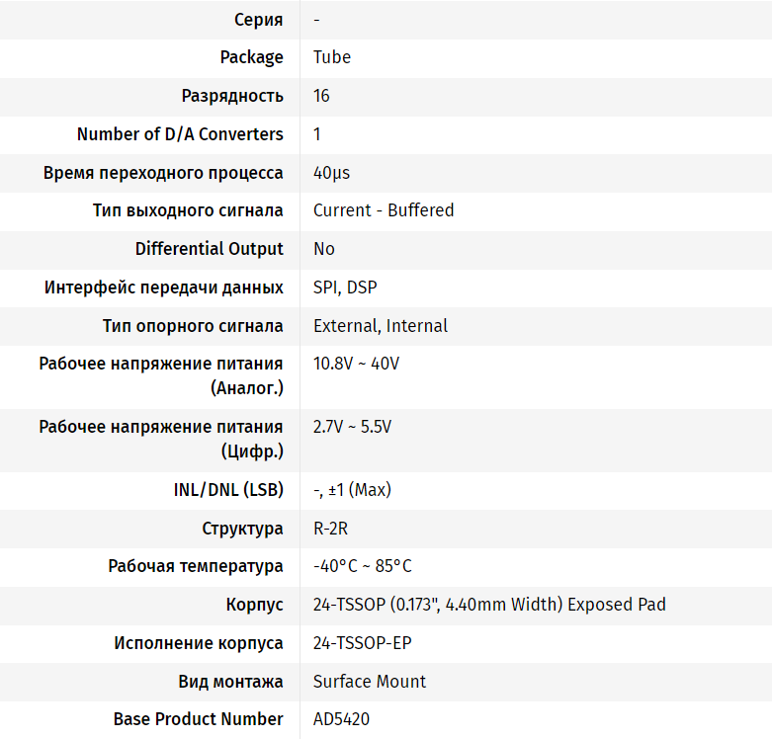772x739 pixels.
Task: Click the External, Internal reference value
Action: 381,326
